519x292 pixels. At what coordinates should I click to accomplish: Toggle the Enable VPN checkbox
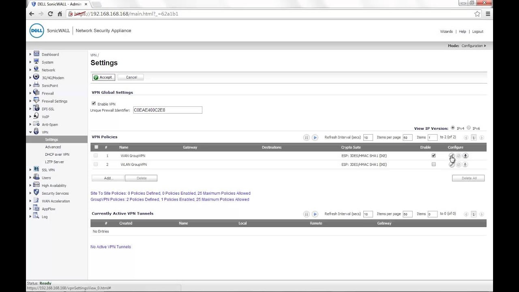(94, 104)
